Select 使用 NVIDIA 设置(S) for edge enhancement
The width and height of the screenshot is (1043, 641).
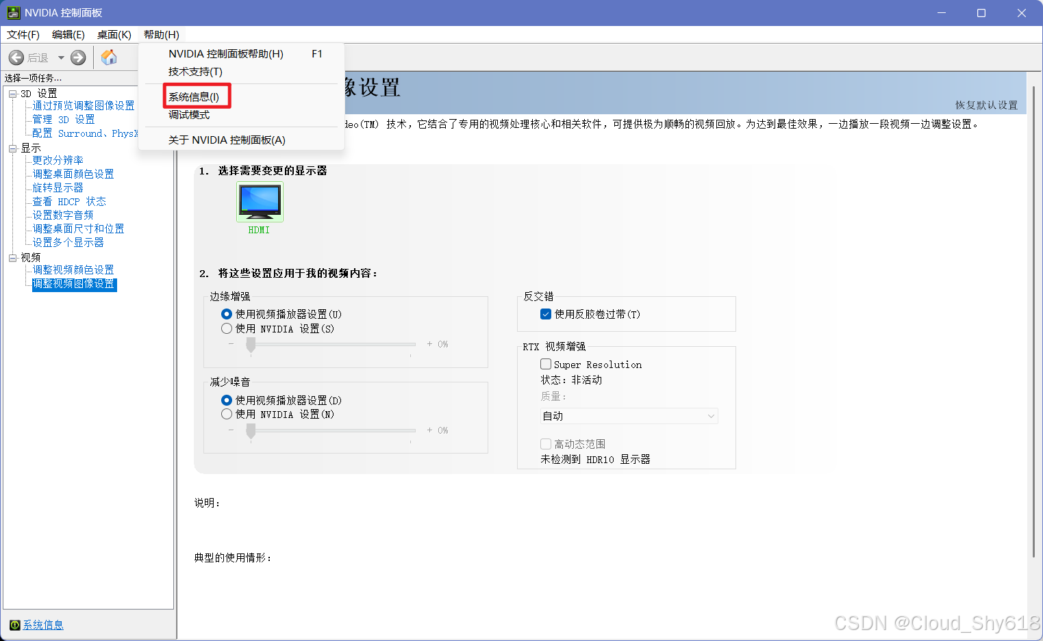(x=227, y=328)
